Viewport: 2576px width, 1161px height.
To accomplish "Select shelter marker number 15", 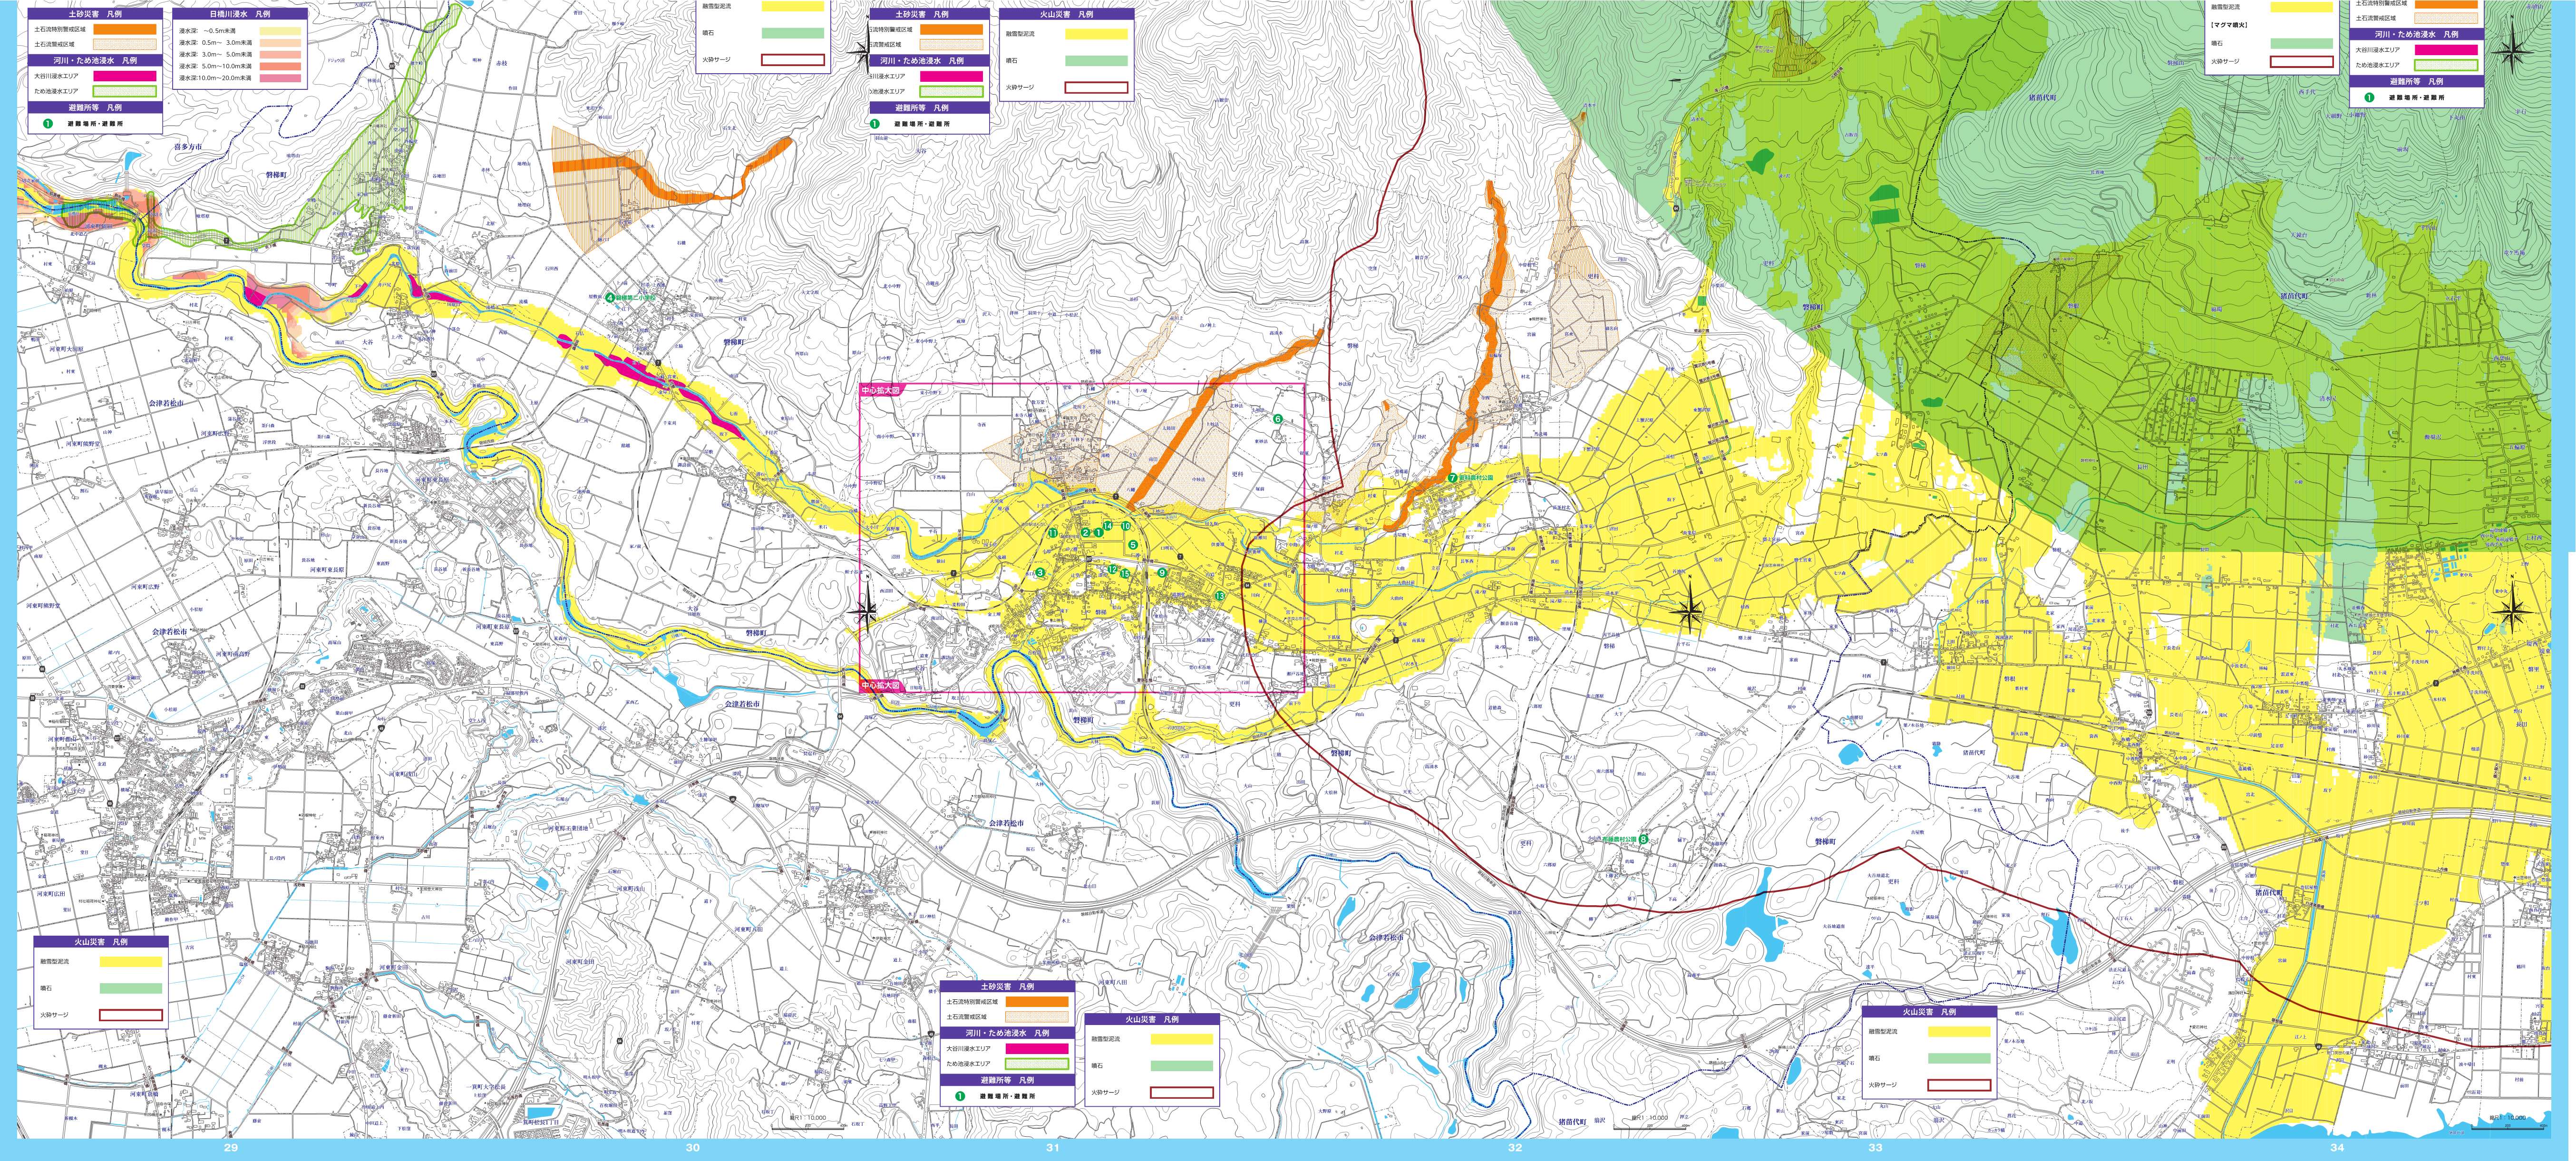I will tap(1125, 574).
